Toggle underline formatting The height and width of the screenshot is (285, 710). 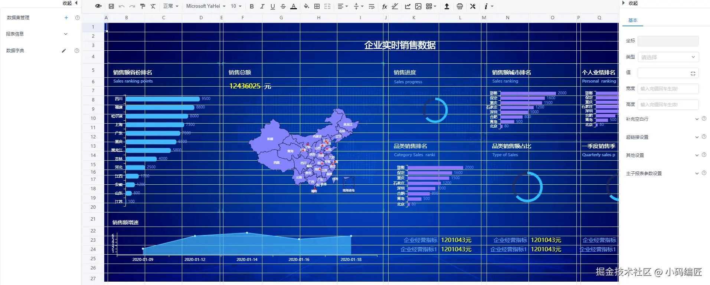[273, 6]
